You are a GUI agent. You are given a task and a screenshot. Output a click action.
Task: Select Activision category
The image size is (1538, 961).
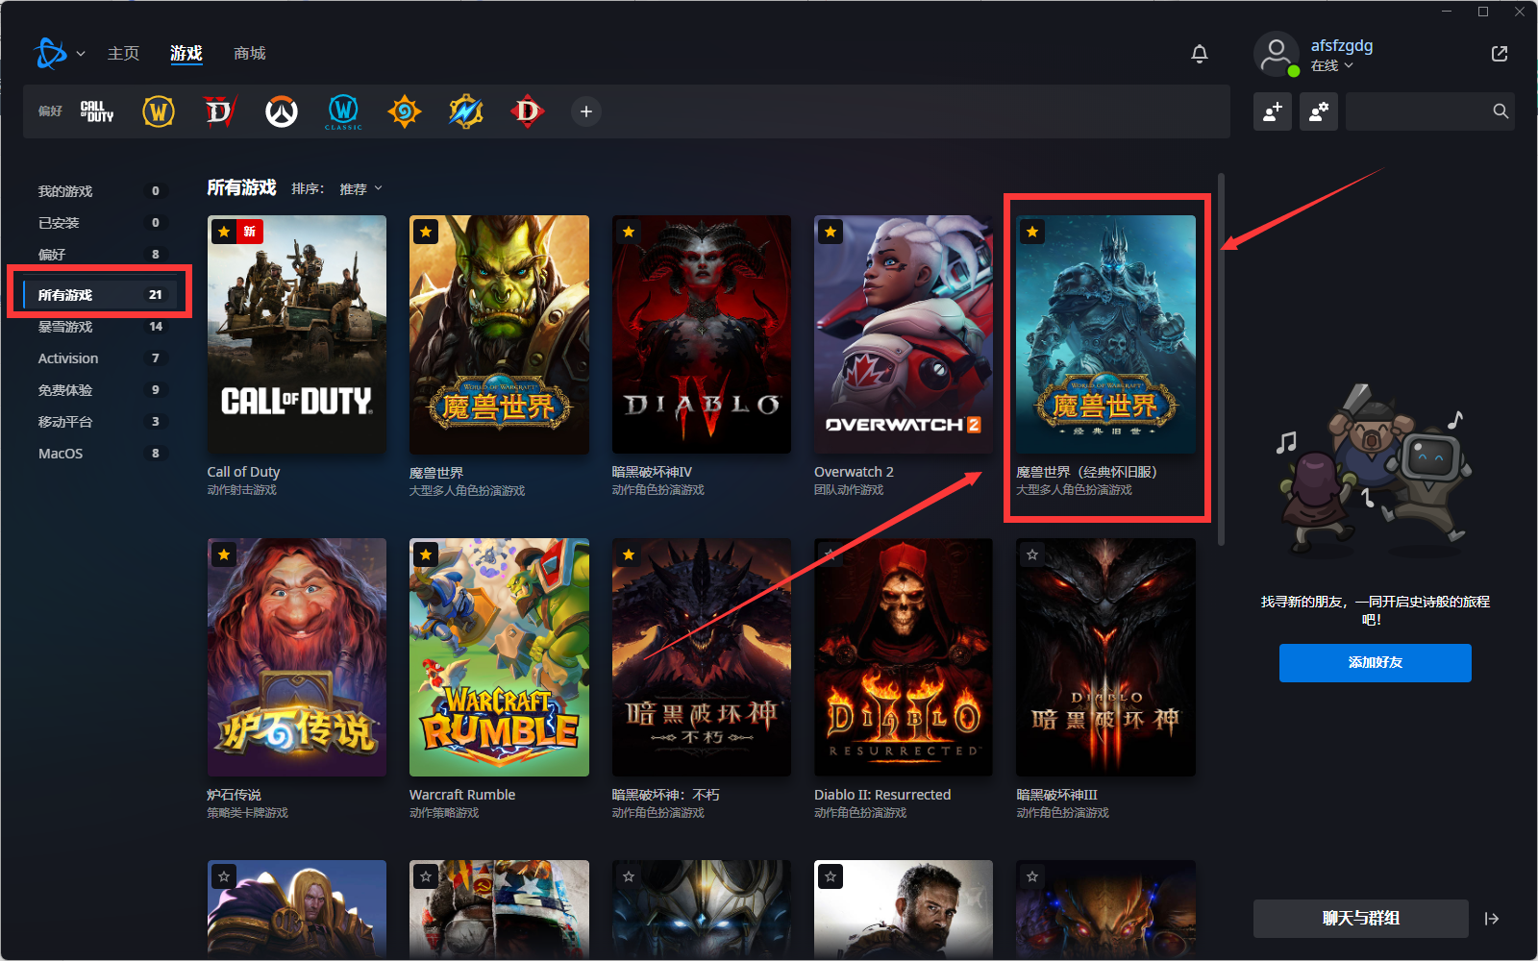(x=100, y=358)
